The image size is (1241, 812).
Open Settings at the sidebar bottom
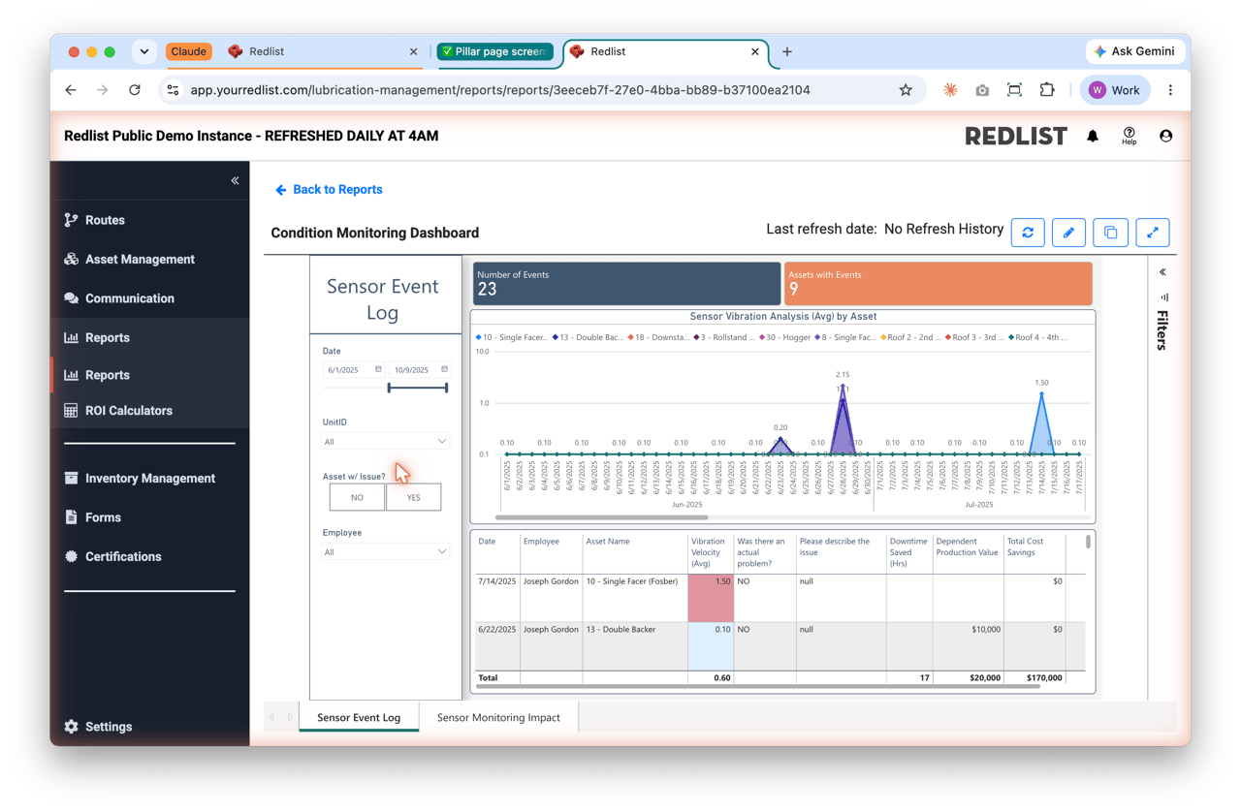pos(98,727)
